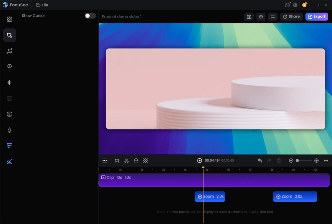Toggle the preview eye icon
This screenshot has height=224, width=332.
click(x=261, y=17)
